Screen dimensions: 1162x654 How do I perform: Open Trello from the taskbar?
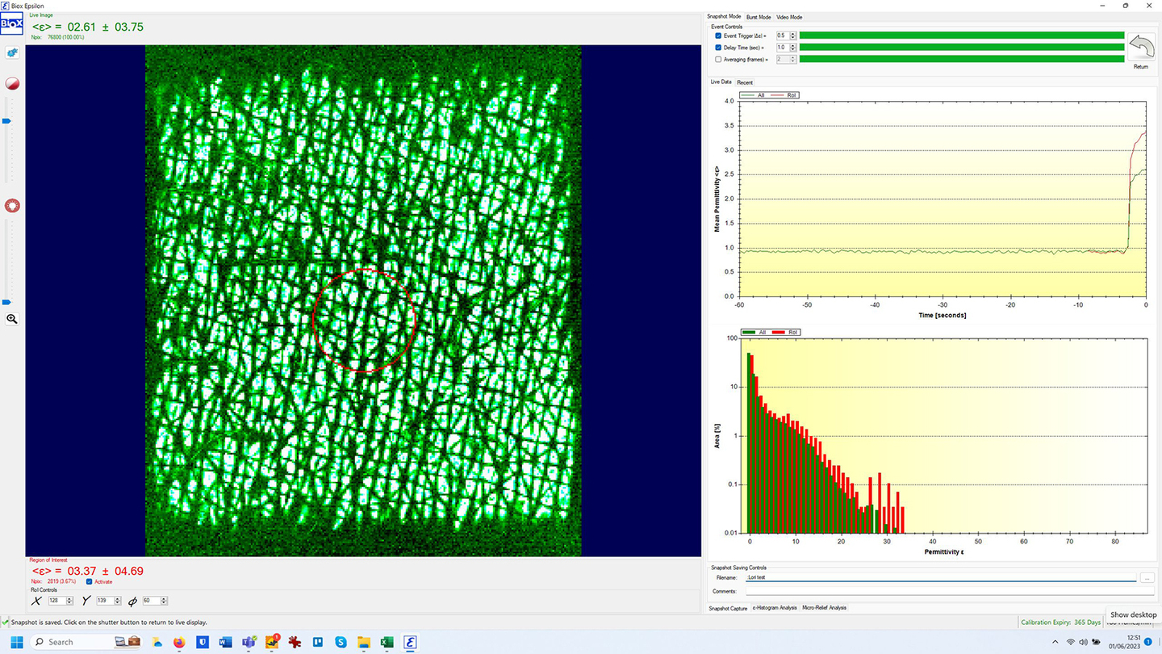318,642
